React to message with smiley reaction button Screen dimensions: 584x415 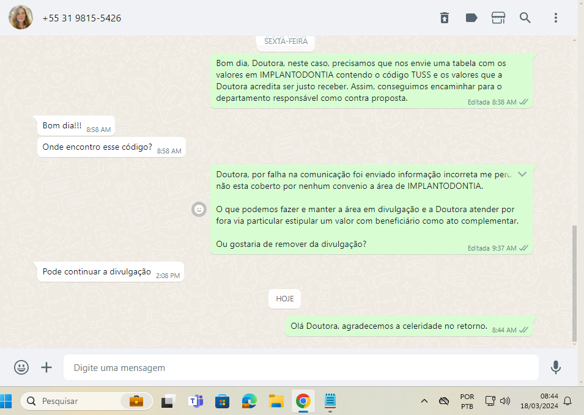[x=199, y=209]
